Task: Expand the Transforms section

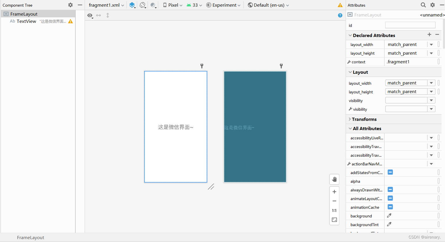Action: [x=350, y=119]
